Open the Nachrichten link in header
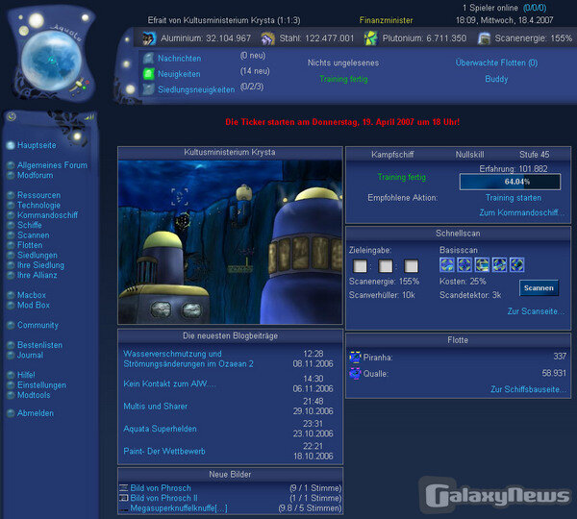The height and width of the screenshot is (519, 577). pyautogui.click(x=180, y=58)
